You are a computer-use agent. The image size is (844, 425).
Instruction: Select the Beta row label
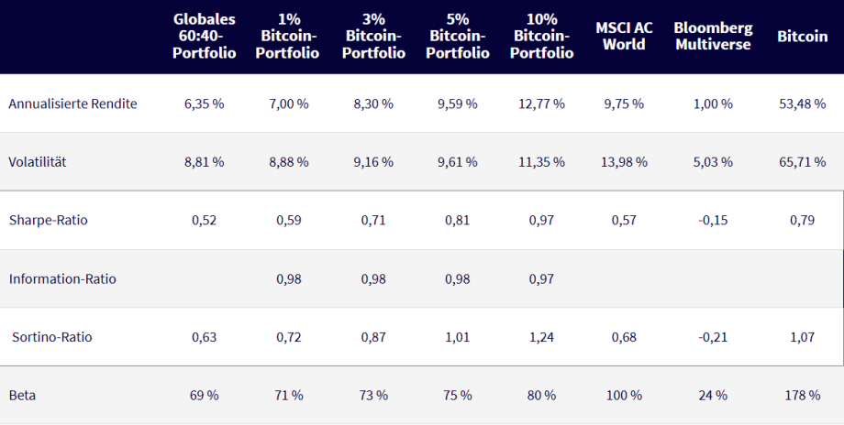22,396
